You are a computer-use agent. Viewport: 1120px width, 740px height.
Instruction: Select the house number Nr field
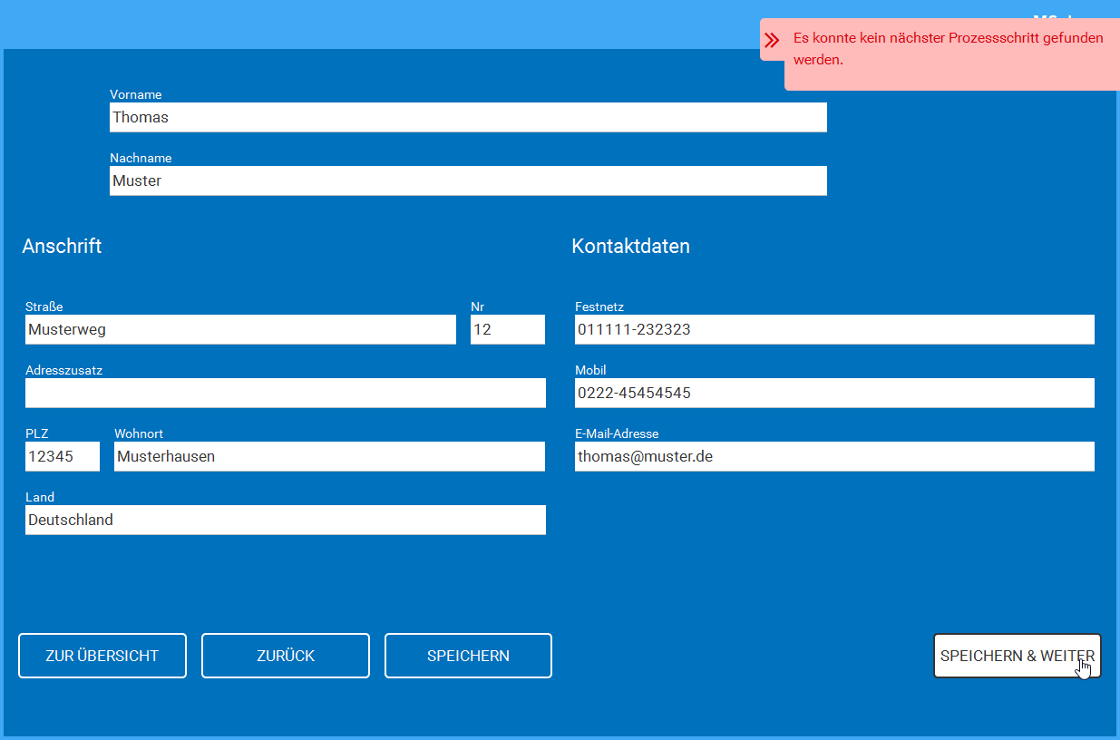click(x=507, y=329)
